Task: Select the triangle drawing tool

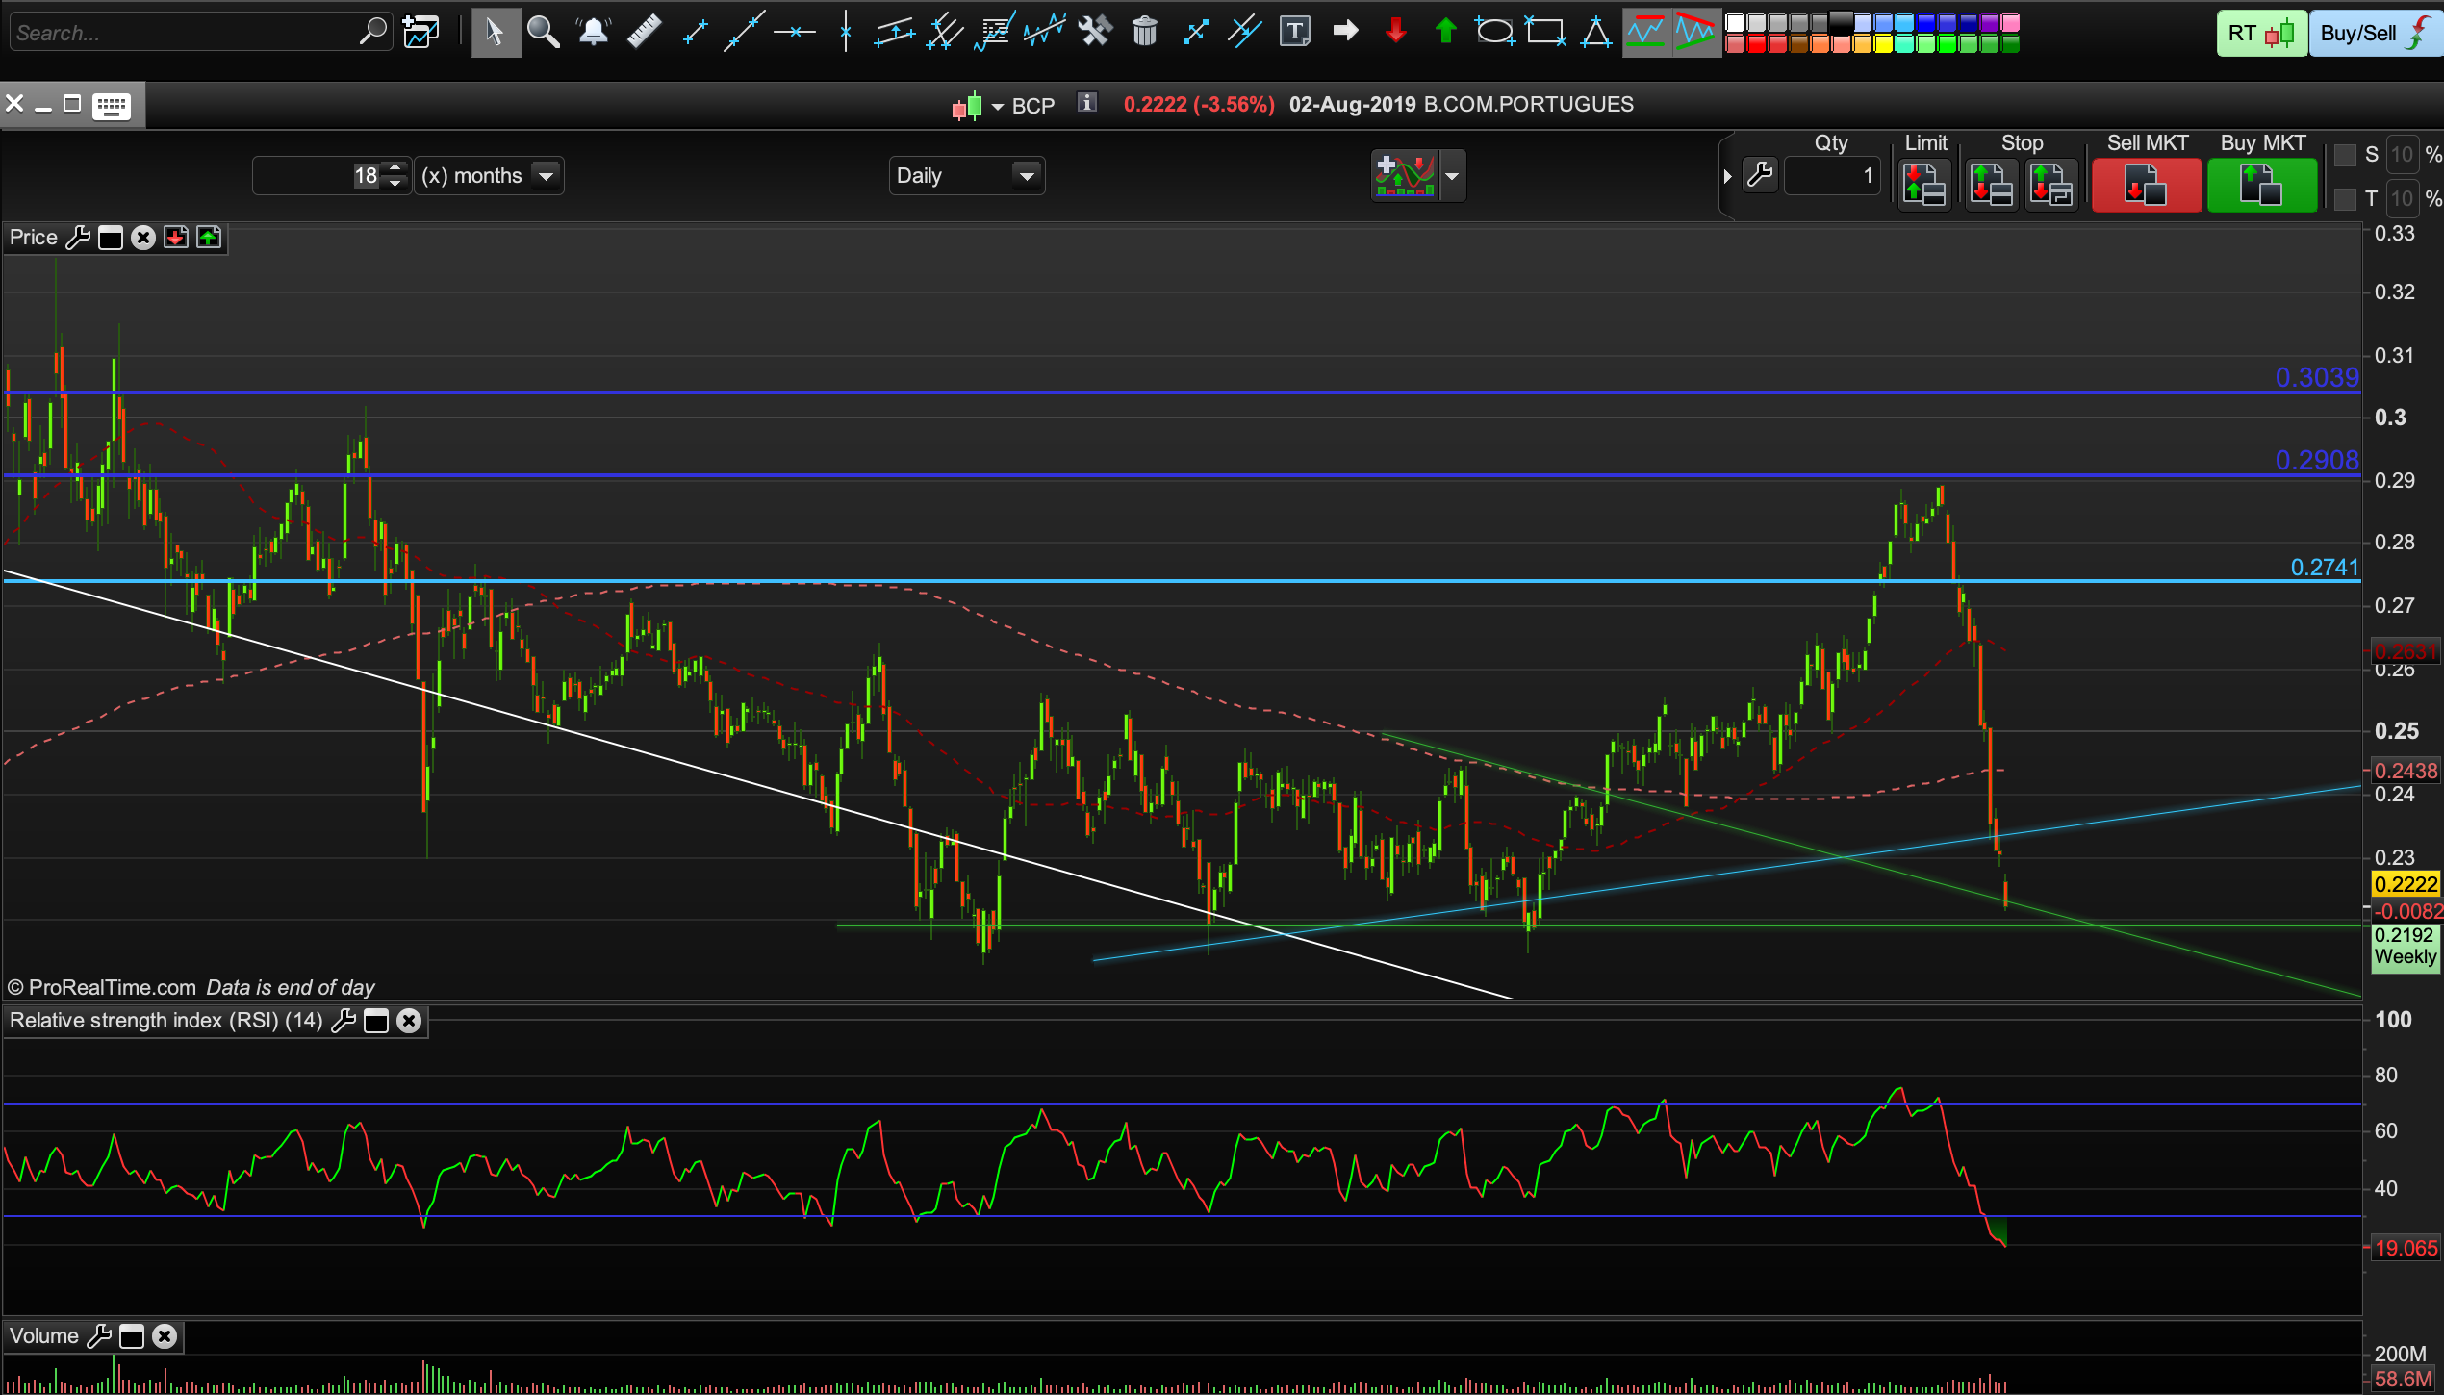Action: click(x=1595, y=33)
